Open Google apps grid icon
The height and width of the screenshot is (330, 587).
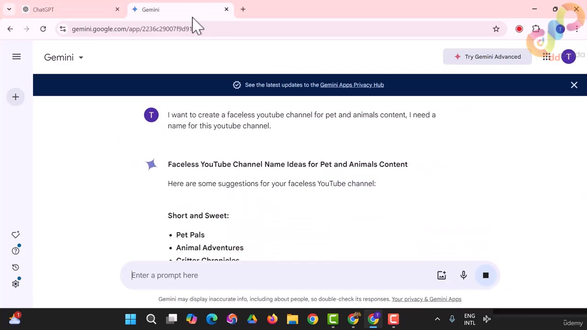[x=547, y=57]
